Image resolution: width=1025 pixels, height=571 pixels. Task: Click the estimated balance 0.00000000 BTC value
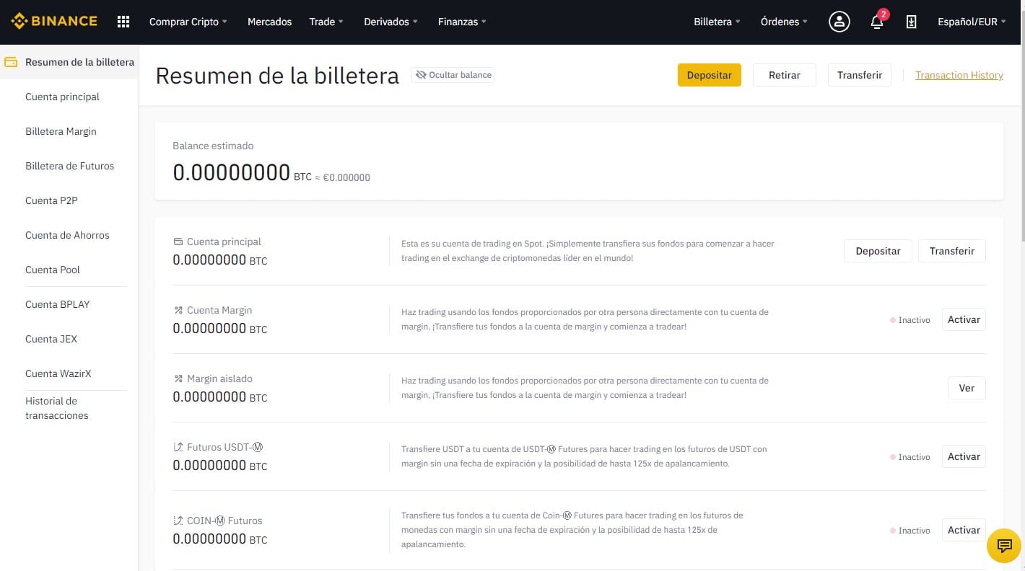click(242, 173)
